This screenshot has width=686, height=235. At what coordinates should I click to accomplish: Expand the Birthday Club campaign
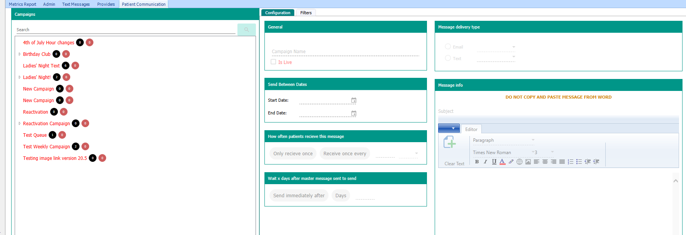tap(20, 54)
